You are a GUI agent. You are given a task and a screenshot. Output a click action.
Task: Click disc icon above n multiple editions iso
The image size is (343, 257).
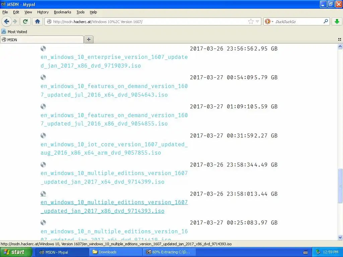pos(43,223)
